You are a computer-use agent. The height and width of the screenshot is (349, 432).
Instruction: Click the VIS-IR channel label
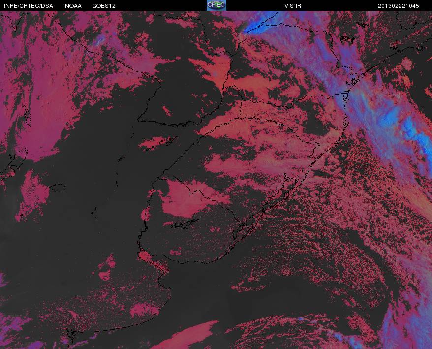tap(293, 6)
